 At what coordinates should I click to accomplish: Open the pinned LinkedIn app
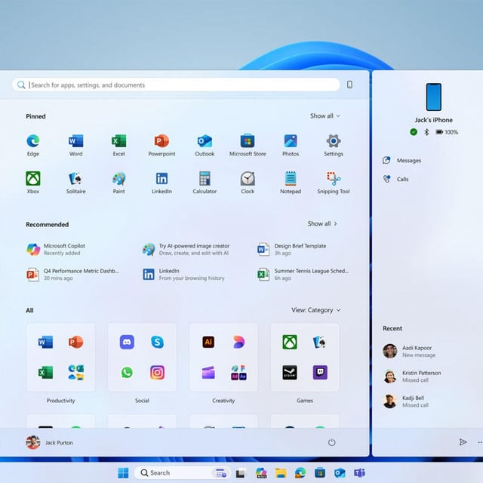point(162,183)
